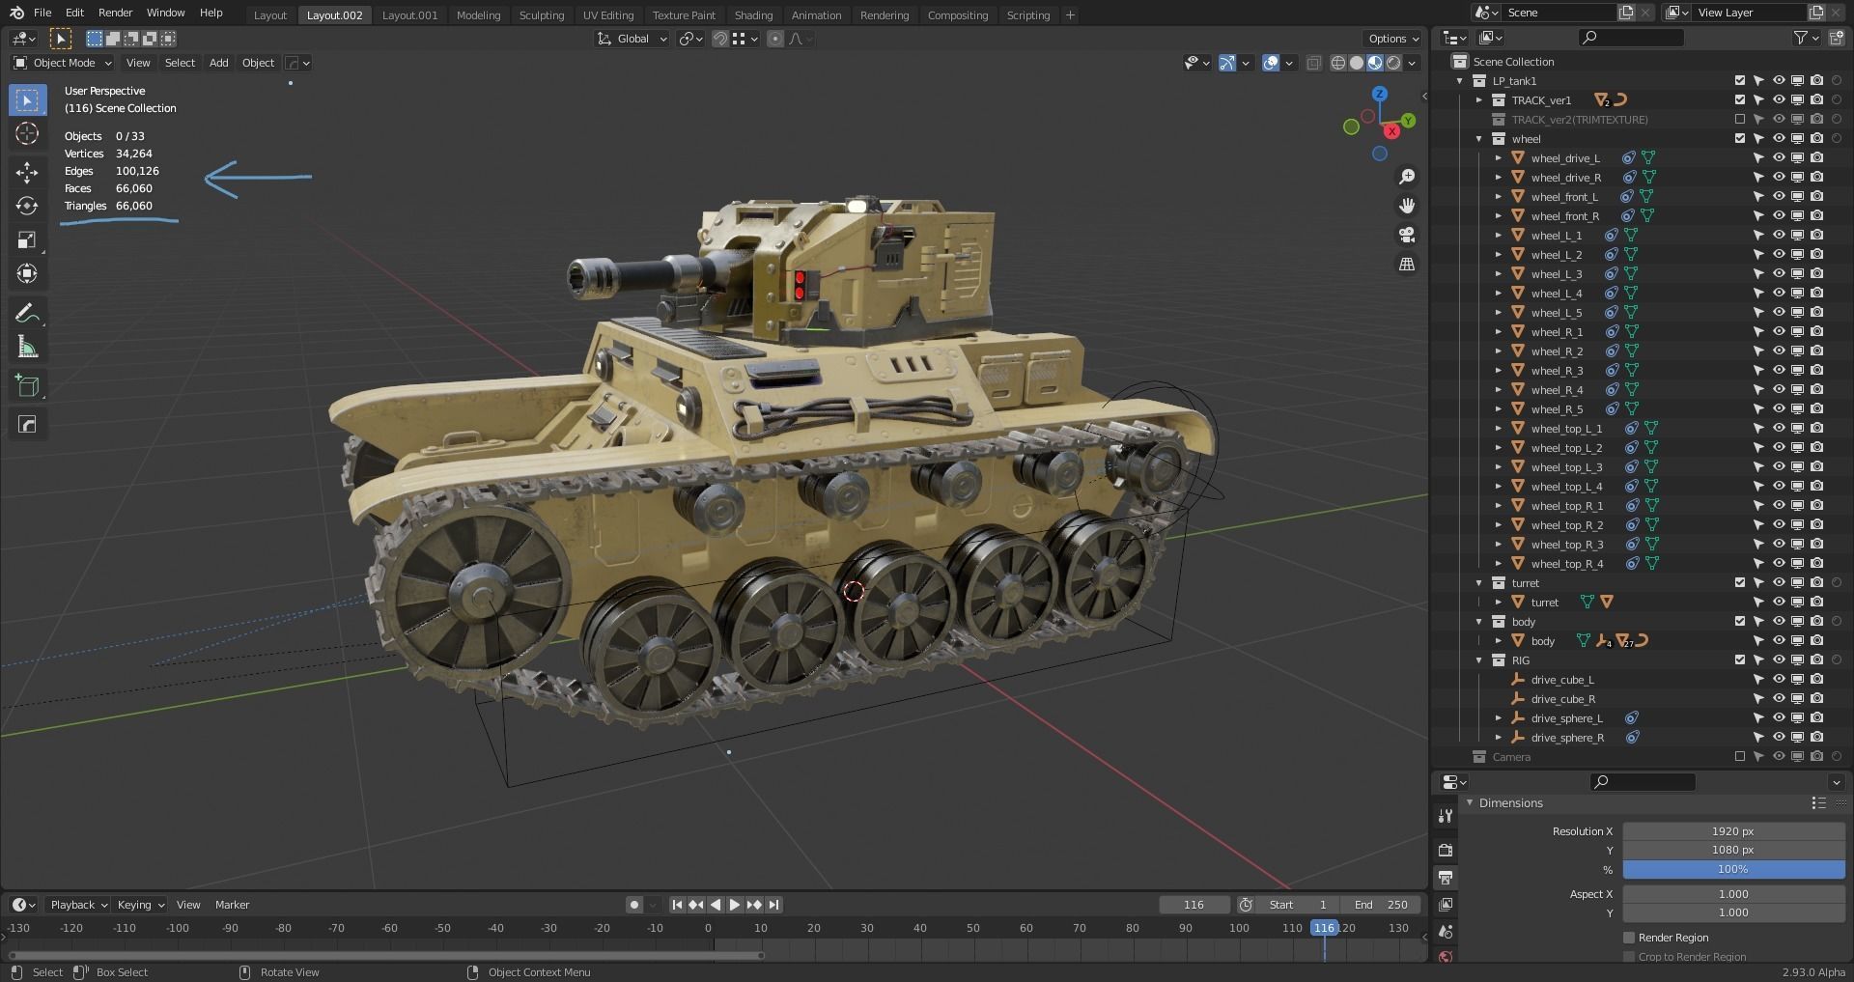Switch to rendered viewport shading
Viewport: 1854px width, 982px height.
click(x=1393, y=63)
